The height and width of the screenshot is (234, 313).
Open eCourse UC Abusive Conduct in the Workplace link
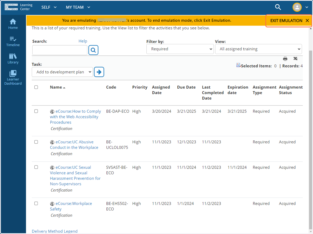pos(74,145)
